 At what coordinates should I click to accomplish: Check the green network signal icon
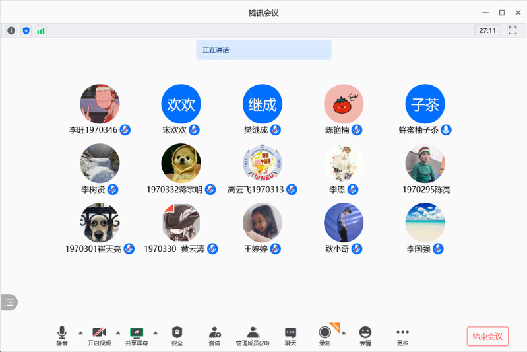[41, 30]
